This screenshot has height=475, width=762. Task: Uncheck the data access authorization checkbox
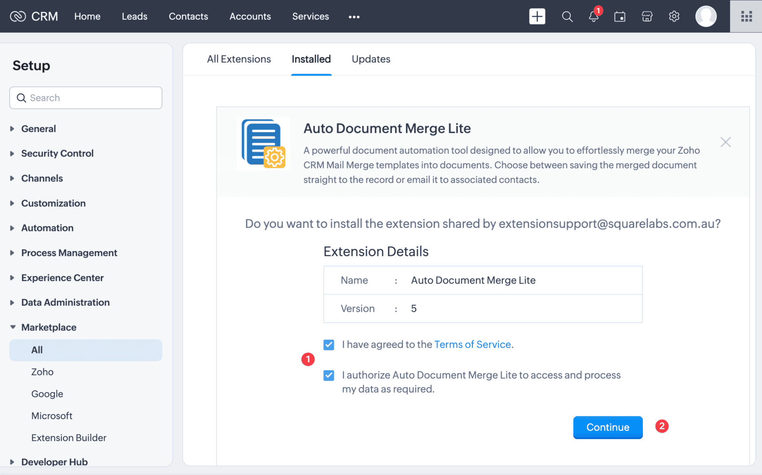pyautogui.click(x=329, y=376)
